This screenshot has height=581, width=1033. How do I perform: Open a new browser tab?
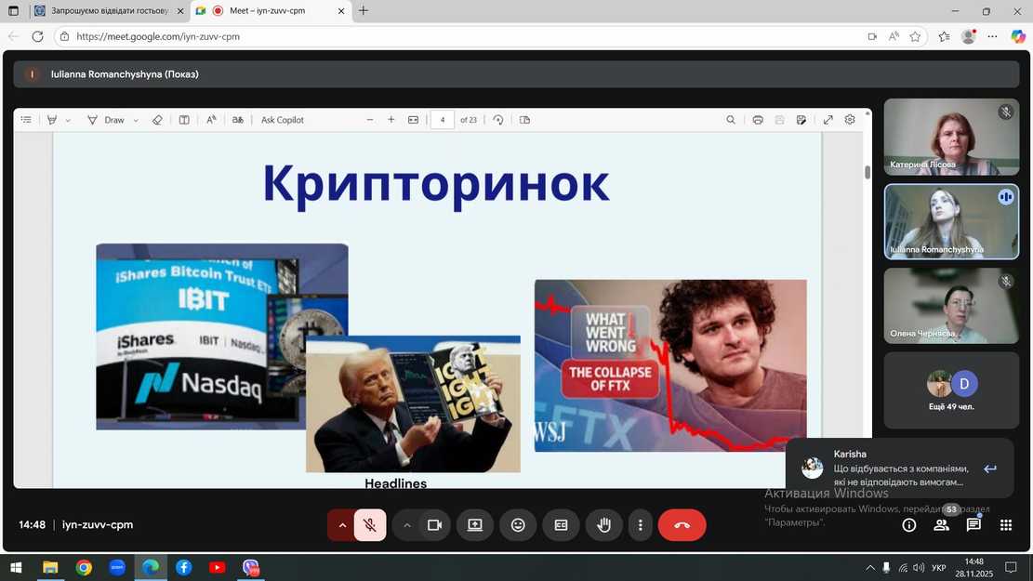(x=364, y=11)
